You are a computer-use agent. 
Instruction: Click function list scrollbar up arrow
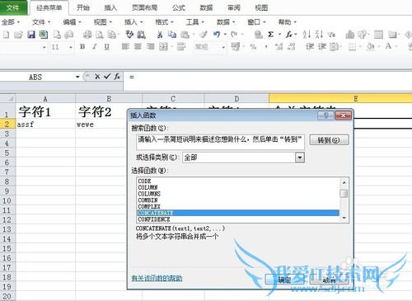[344, 182]
